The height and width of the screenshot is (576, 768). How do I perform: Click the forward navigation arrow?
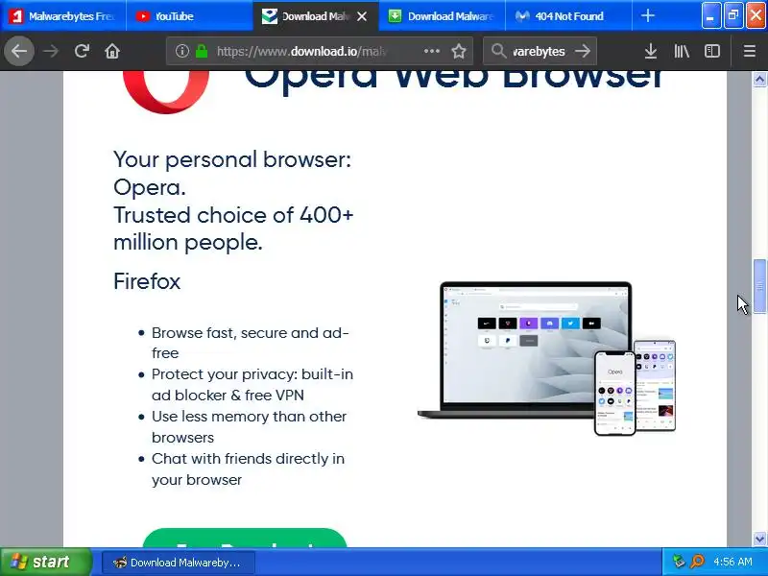(51, 51)
